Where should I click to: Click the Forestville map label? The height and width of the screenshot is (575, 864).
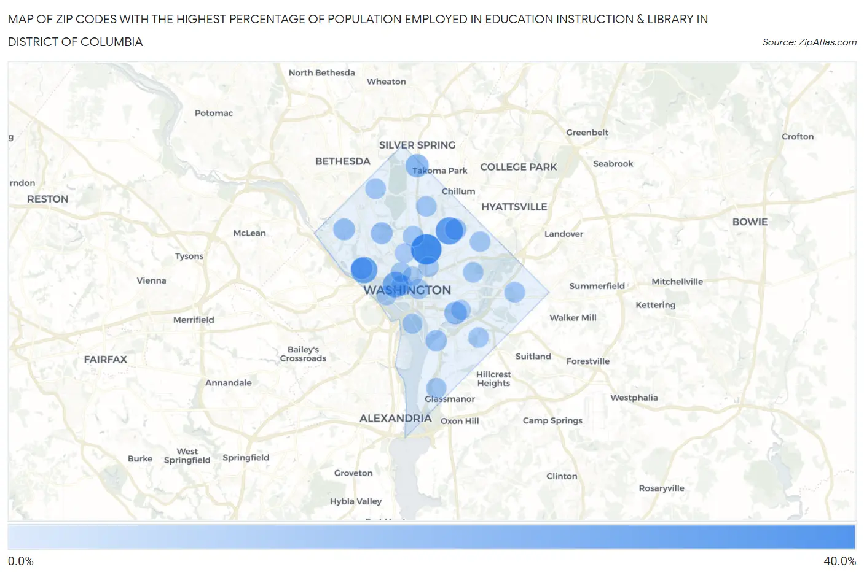[x=588, y=361]
